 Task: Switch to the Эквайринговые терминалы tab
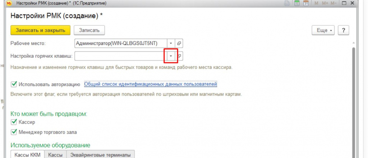tap(101, 155)
